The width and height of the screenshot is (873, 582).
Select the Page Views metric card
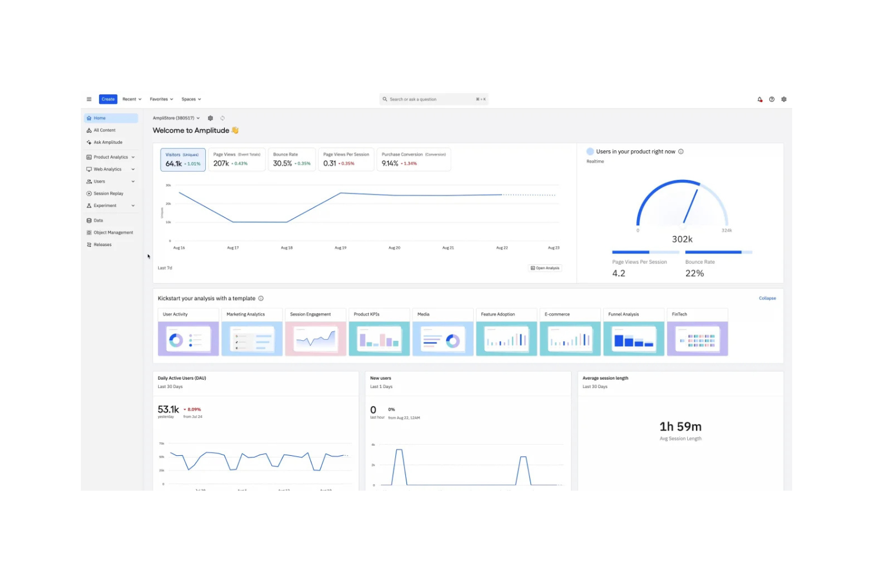coord(237,160)
